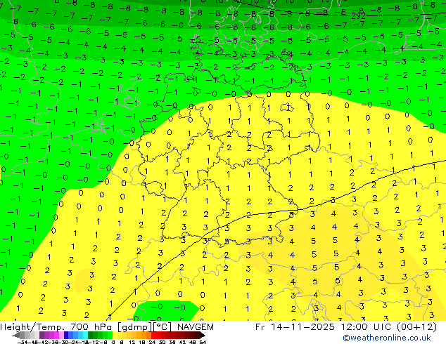Click the "[°C]" unit label
446x344 pixels.
[x=163, y=327]
